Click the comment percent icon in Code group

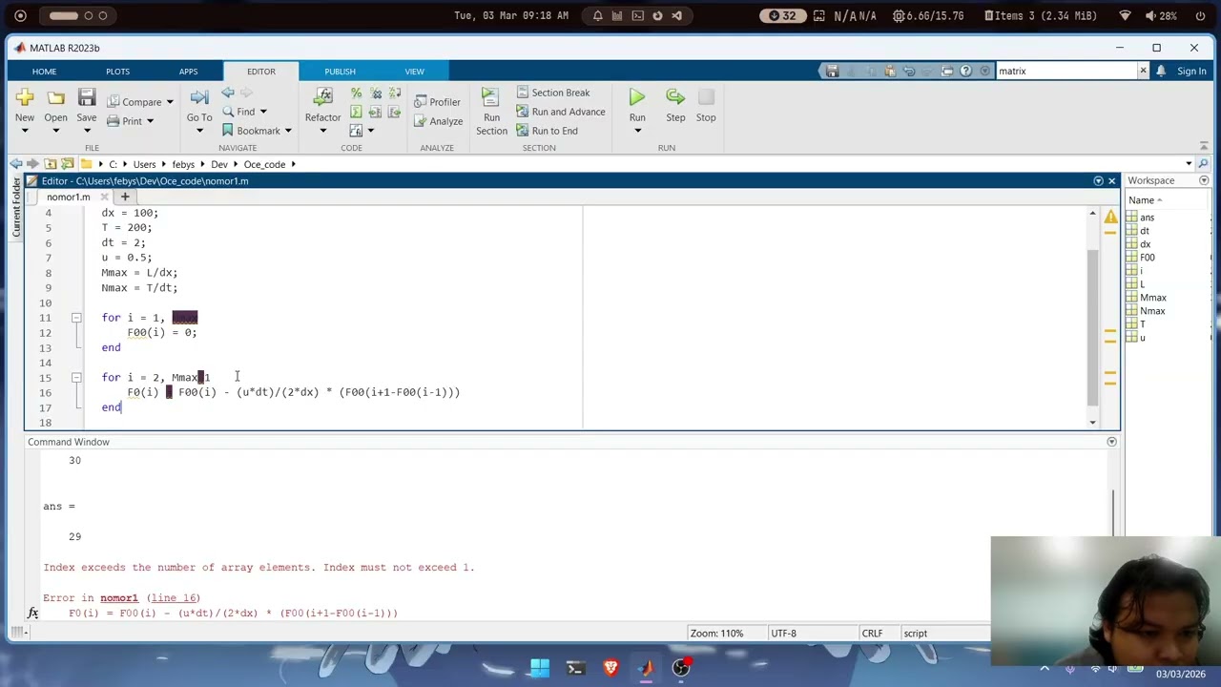pyautogui.click(x=356, y=93)
